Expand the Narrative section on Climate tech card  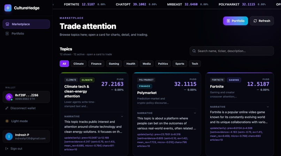122,116
